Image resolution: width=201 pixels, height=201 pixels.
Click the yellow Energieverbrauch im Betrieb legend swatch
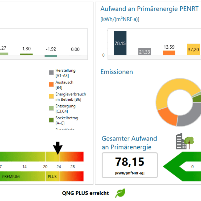[51, 97]
